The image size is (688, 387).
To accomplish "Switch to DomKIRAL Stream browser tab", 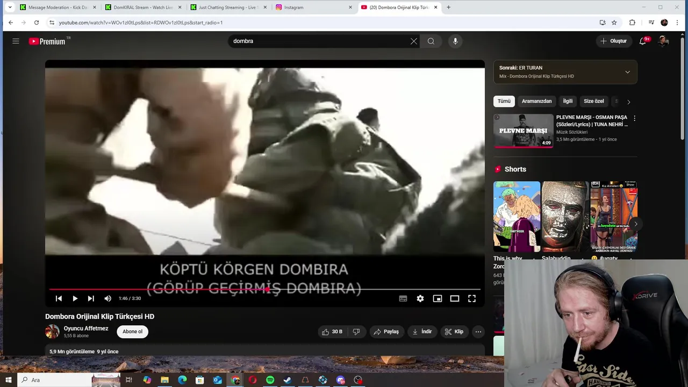I will pos(143,8).
